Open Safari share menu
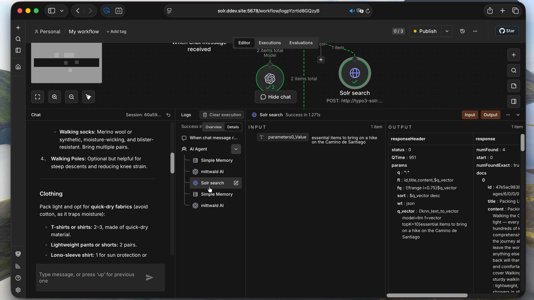Viewport: 534px width, 300px height. [490, 11]
